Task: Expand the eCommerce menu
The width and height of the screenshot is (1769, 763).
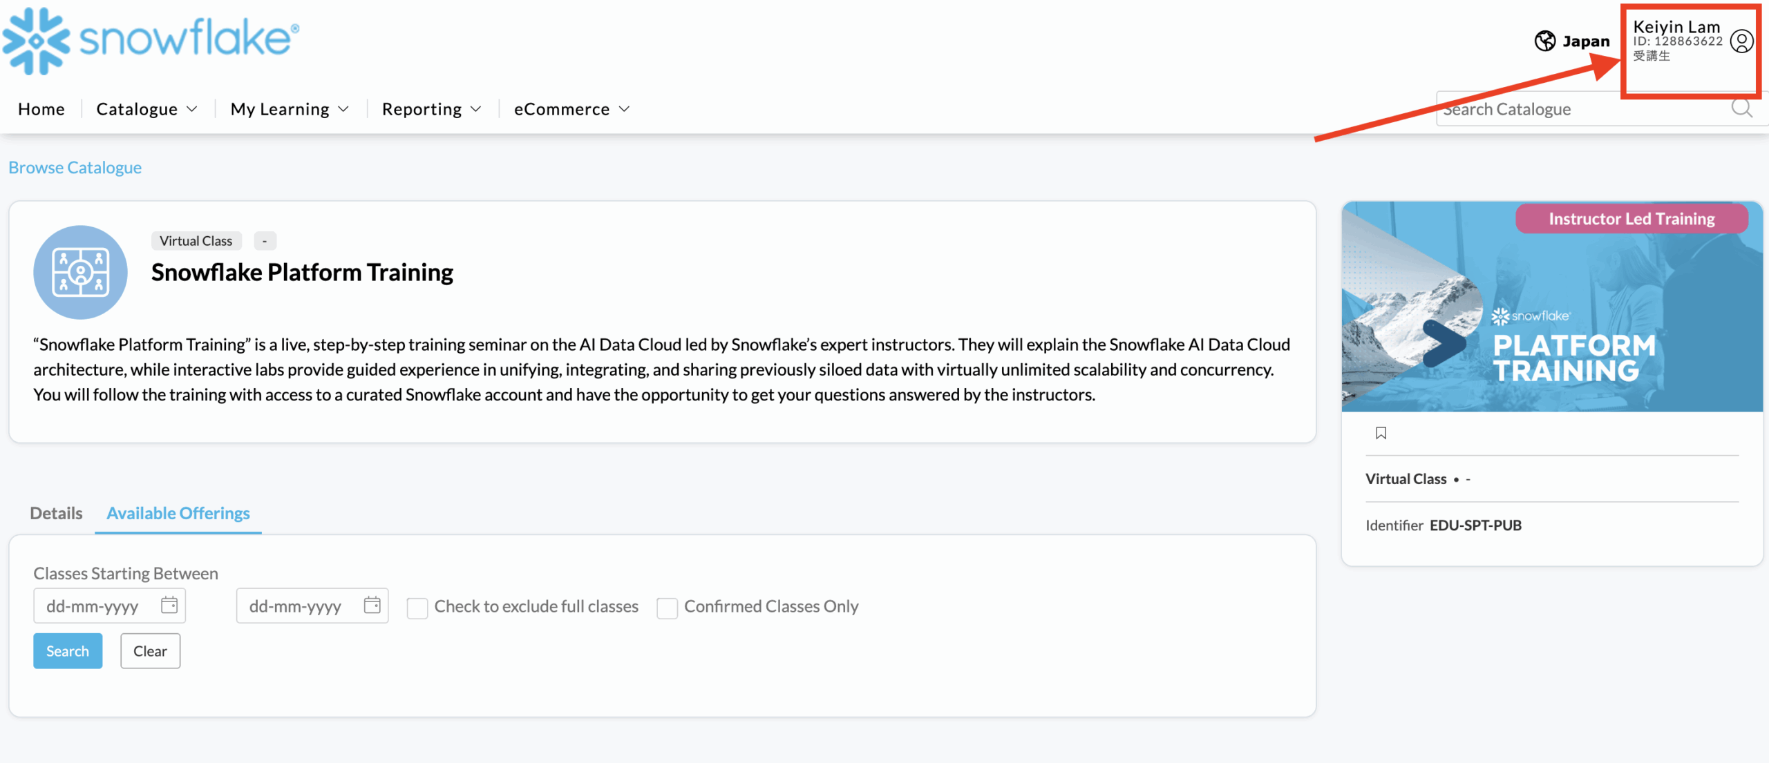Action: pyautogui.click(x=571, y=109)
